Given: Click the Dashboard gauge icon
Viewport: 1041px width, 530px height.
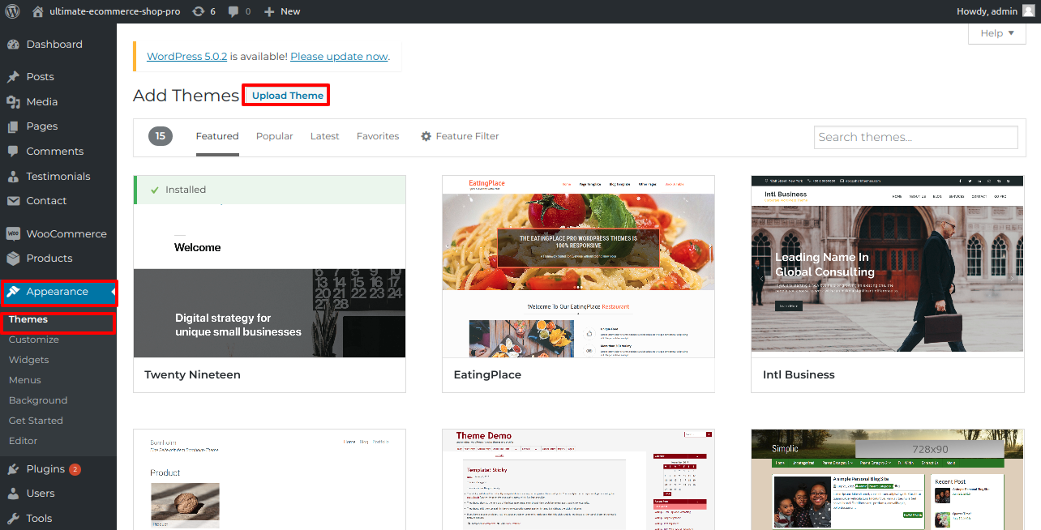Looking at the screenshot, I should pyautogui.click(x=13, y=45).
